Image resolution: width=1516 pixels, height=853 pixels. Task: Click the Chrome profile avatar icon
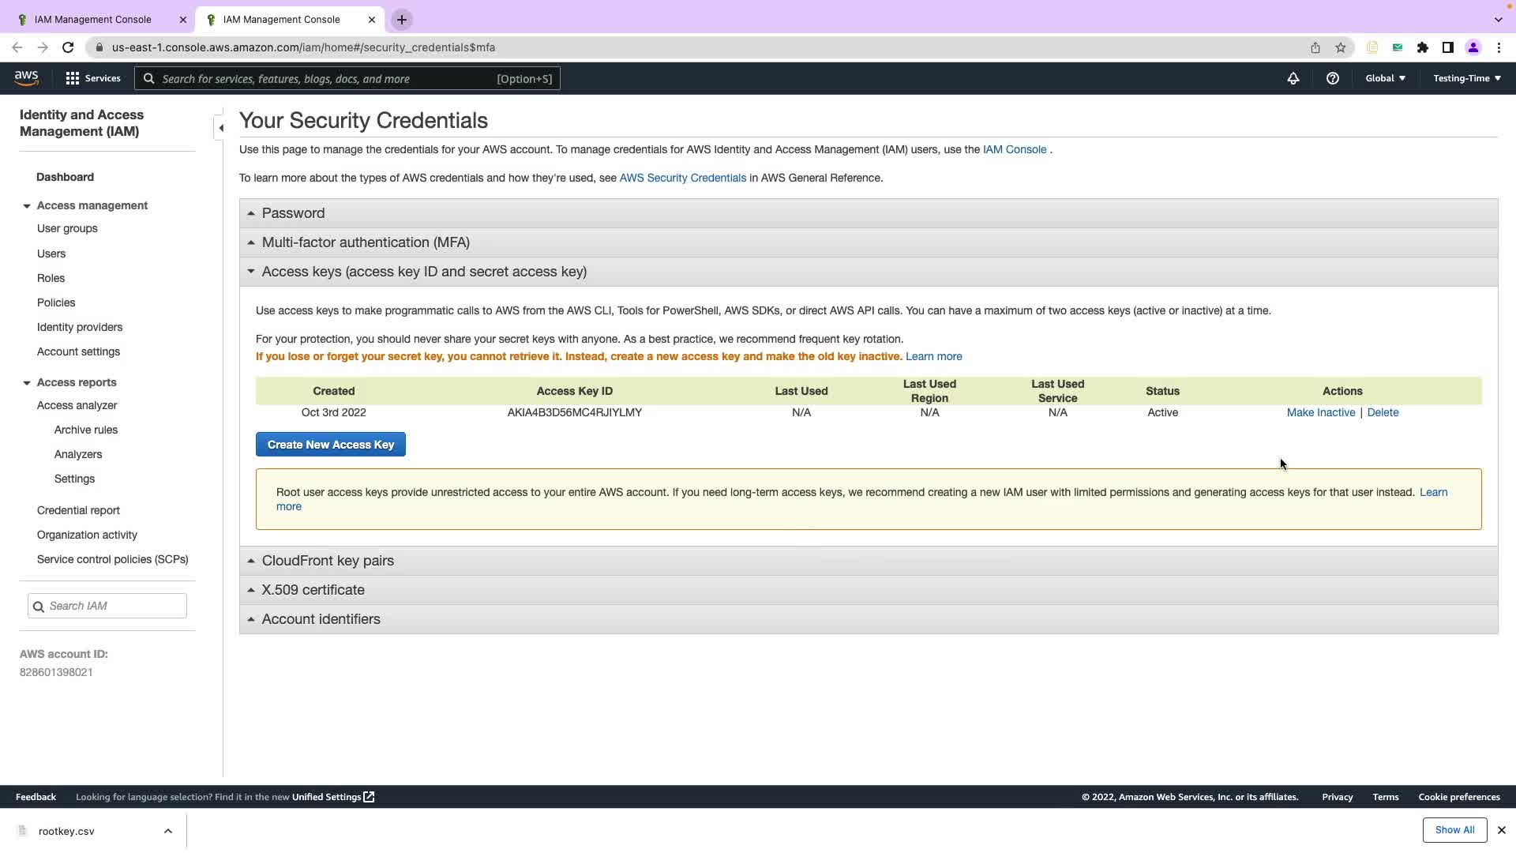pyautogui.click(x=1473, y=47)
